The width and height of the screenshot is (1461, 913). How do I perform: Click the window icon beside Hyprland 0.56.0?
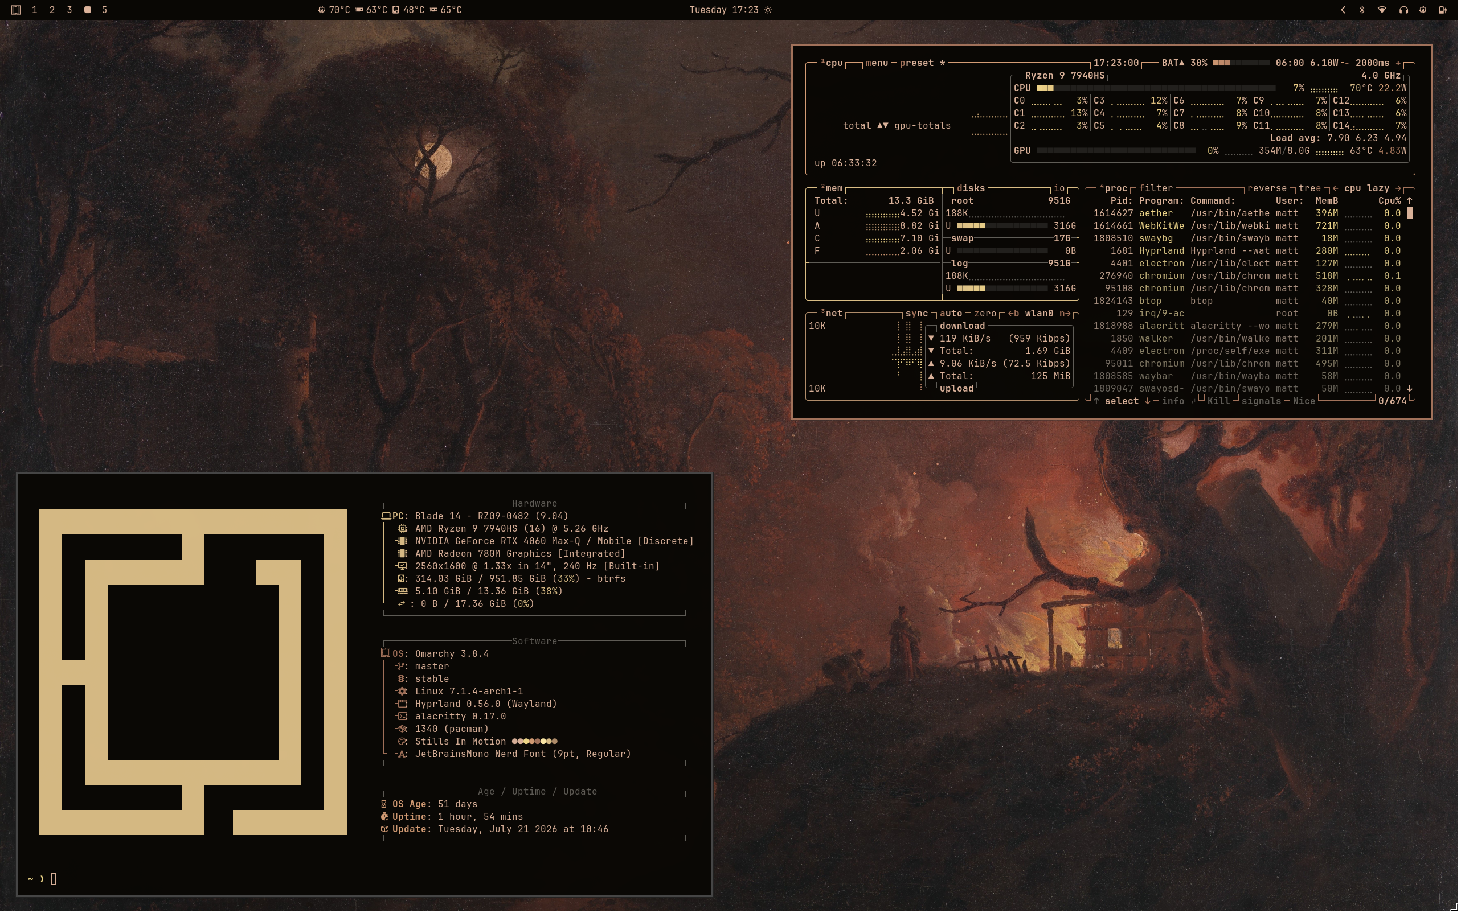coord(402,705)
